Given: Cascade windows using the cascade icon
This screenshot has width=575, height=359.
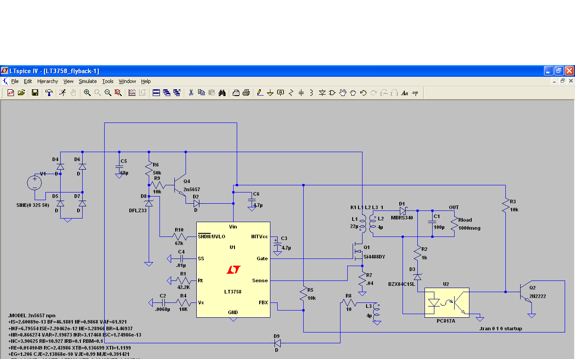Looking at the screenshot, I should 167,93.
